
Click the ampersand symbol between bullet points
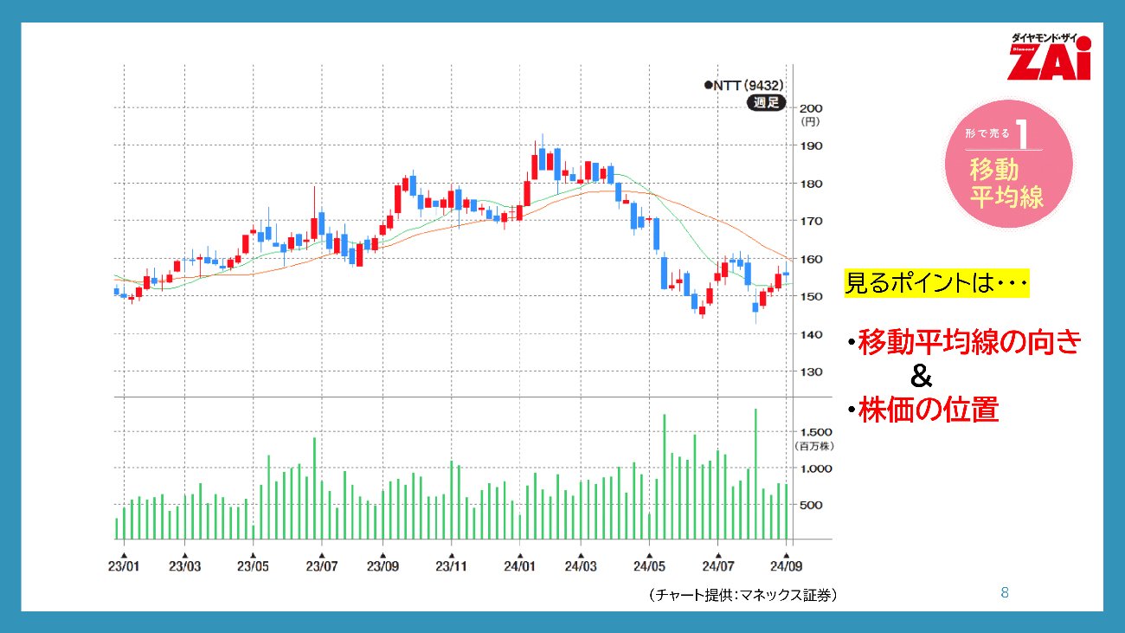pos(922,377)
